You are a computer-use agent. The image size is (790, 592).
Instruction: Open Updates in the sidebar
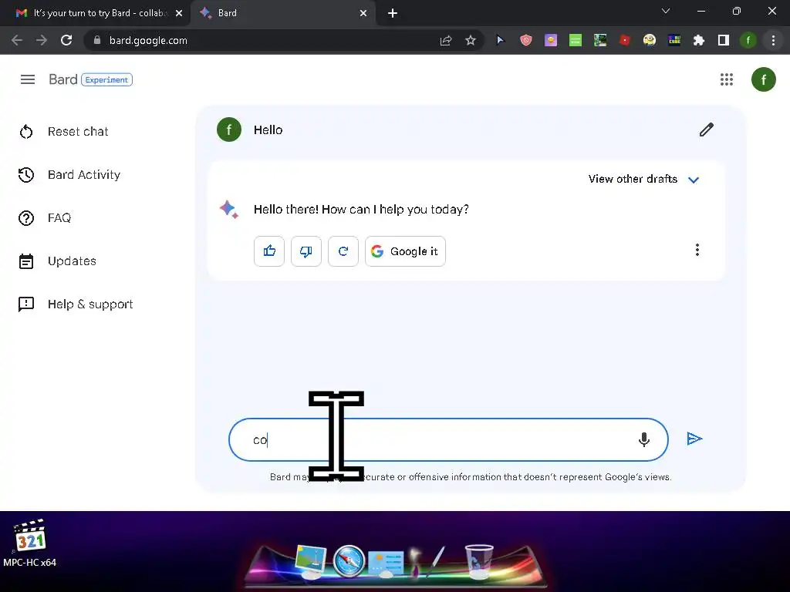(x=72, y=261)
